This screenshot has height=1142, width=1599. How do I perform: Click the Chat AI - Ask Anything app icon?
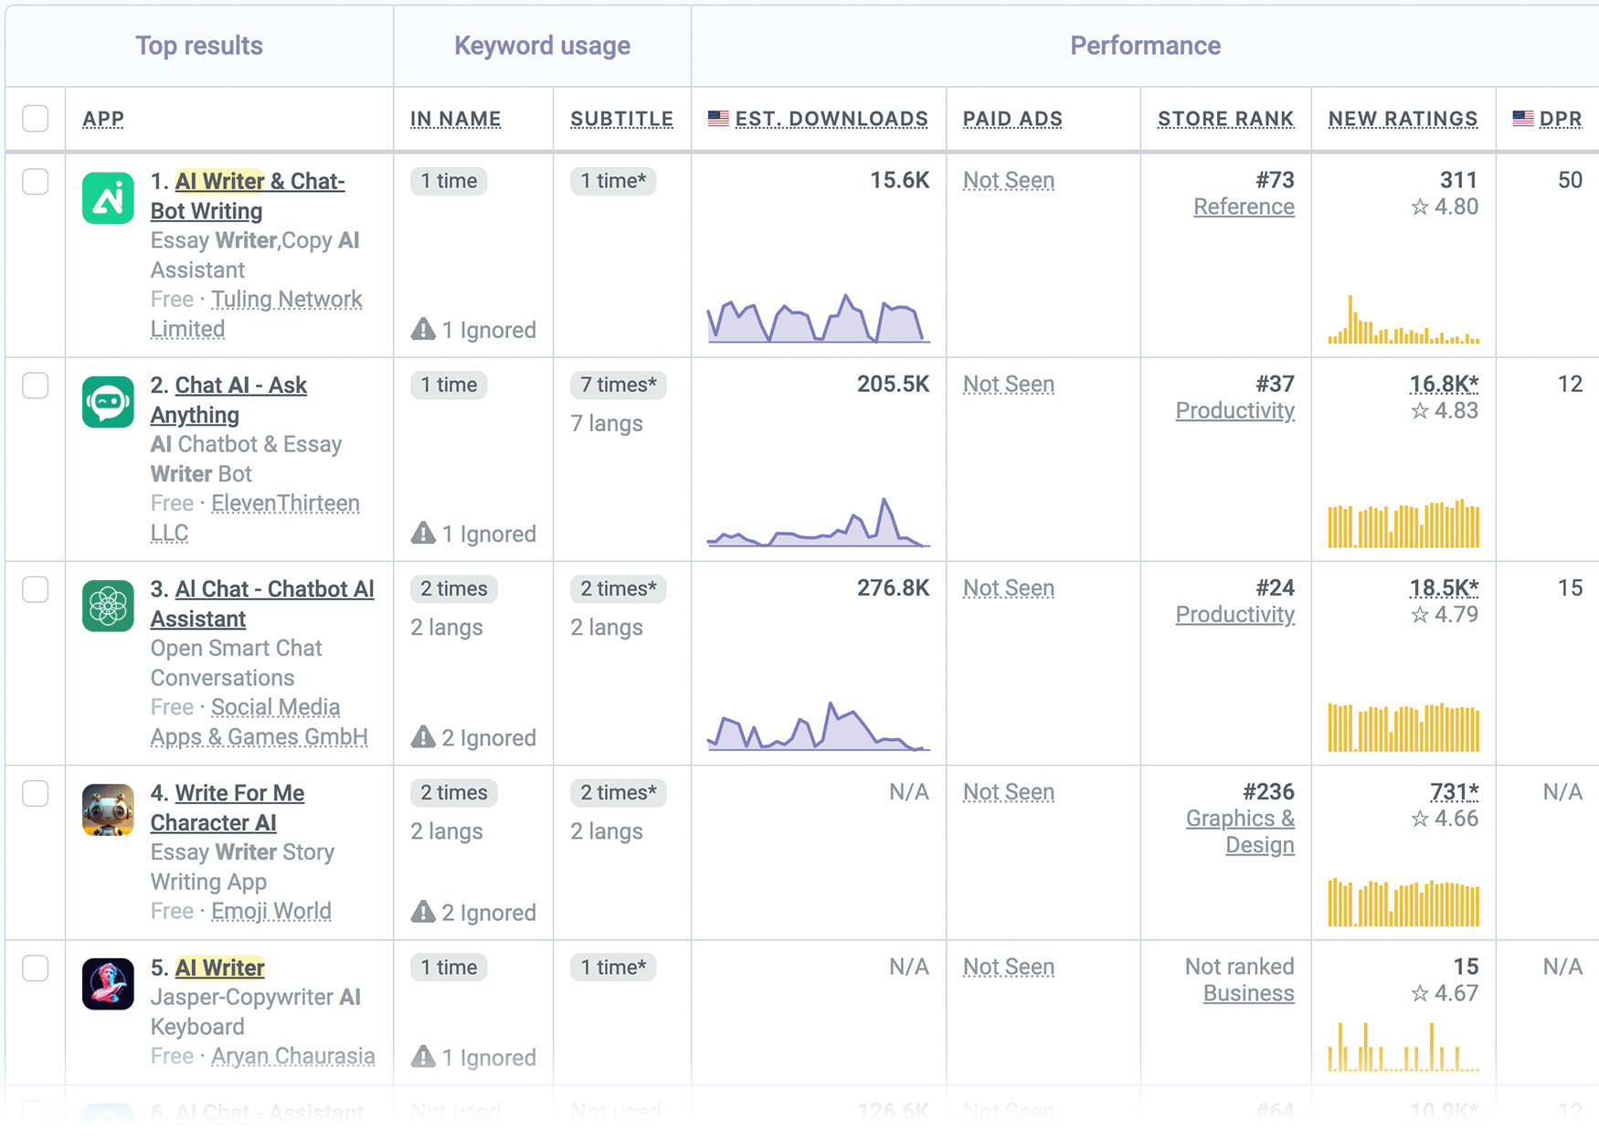pyautogui.click(x=108, y=402)
